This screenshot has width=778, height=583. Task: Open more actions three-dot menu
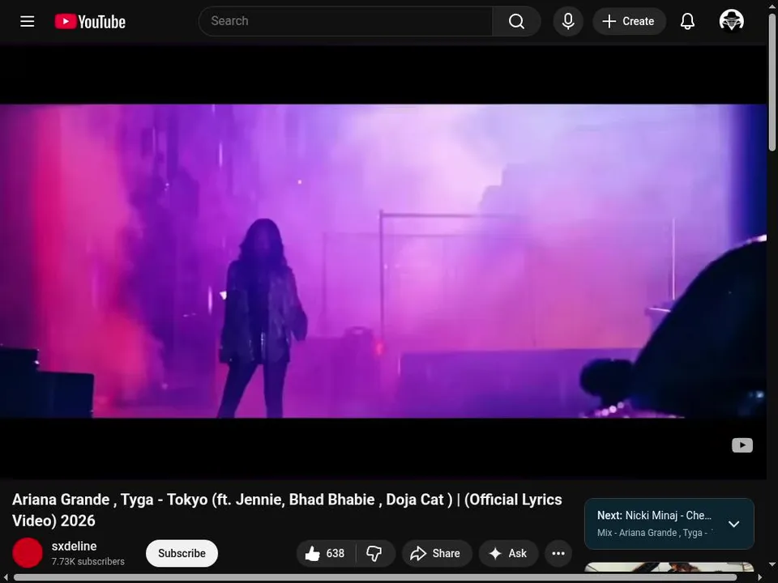tap(558, 553)
